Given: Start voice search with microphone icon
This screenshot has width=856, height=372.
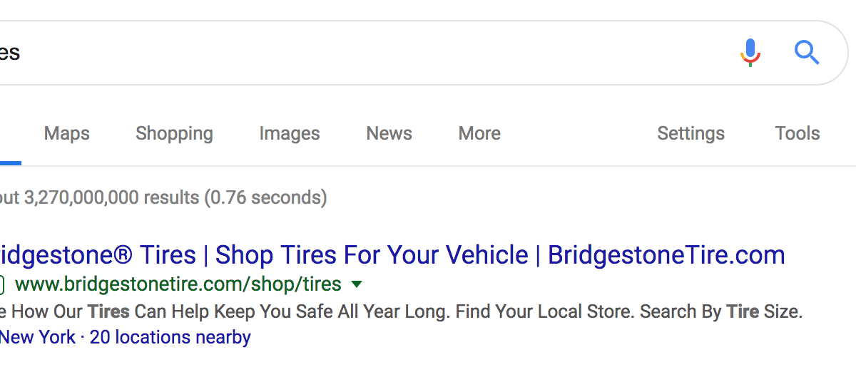Looking at the screenshot, I should tap(750, 53).
